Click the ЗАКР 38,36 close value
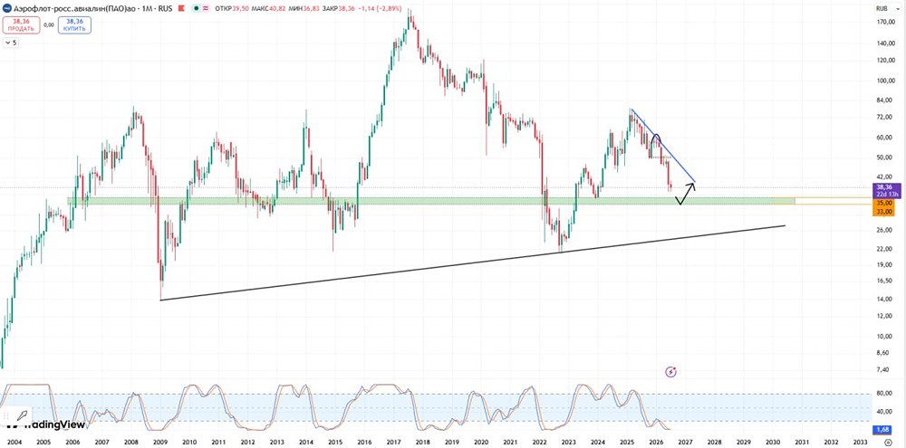Viewport: 906px width, 448px height. (338, 9)
